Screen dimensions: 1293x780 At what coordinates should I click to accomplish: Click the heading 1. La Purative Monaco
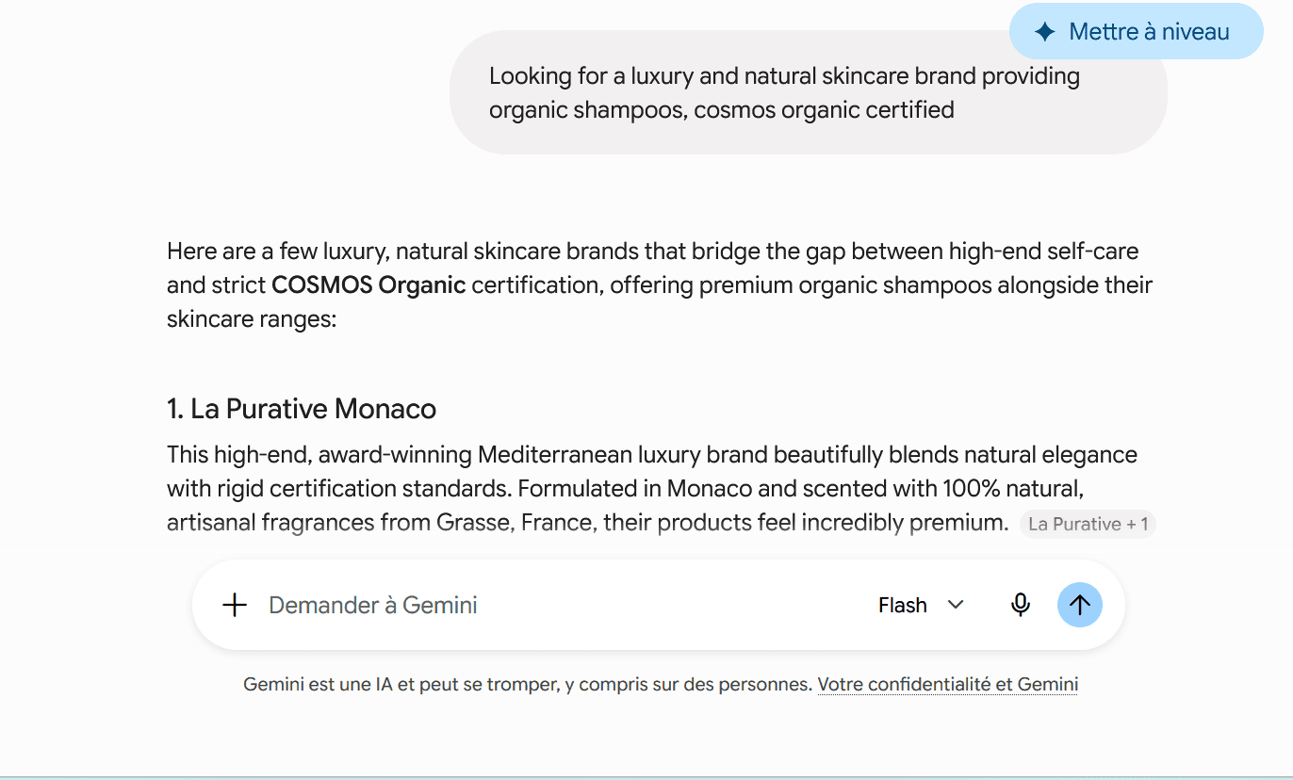click(x=302, y=409)
